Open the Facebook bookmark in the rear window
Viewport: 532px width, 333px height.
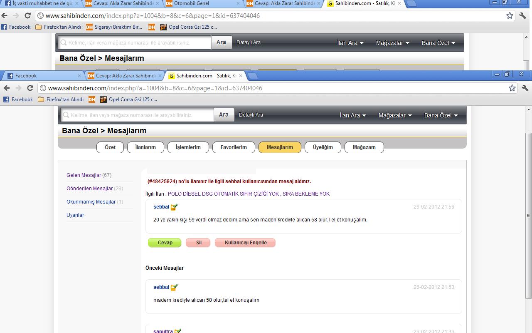[16, 27]
